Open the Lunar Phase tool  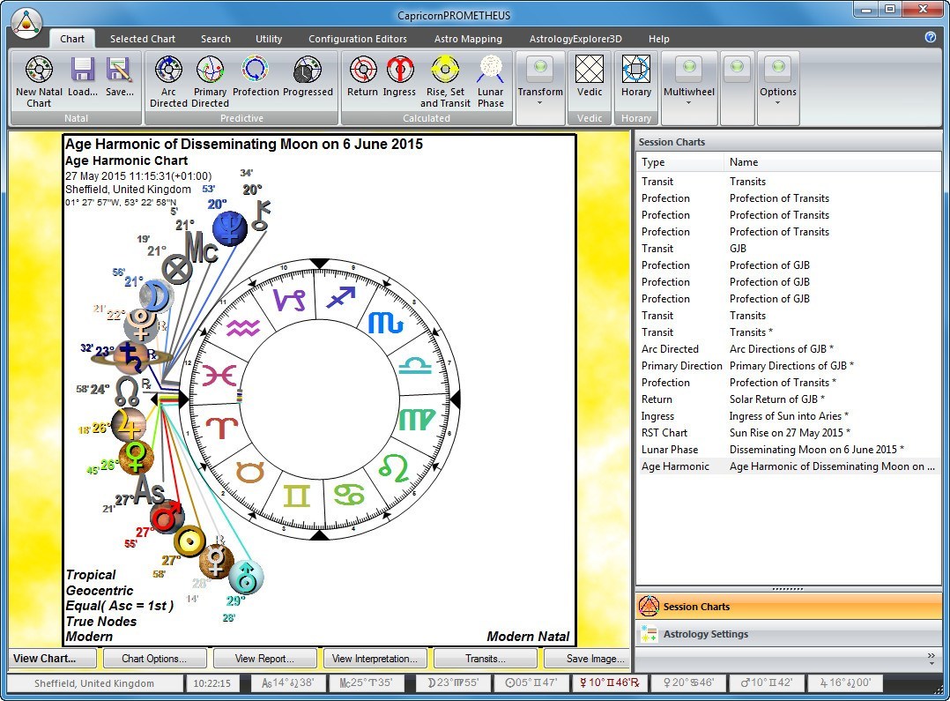pyautogui.click(x=491, y=69)
